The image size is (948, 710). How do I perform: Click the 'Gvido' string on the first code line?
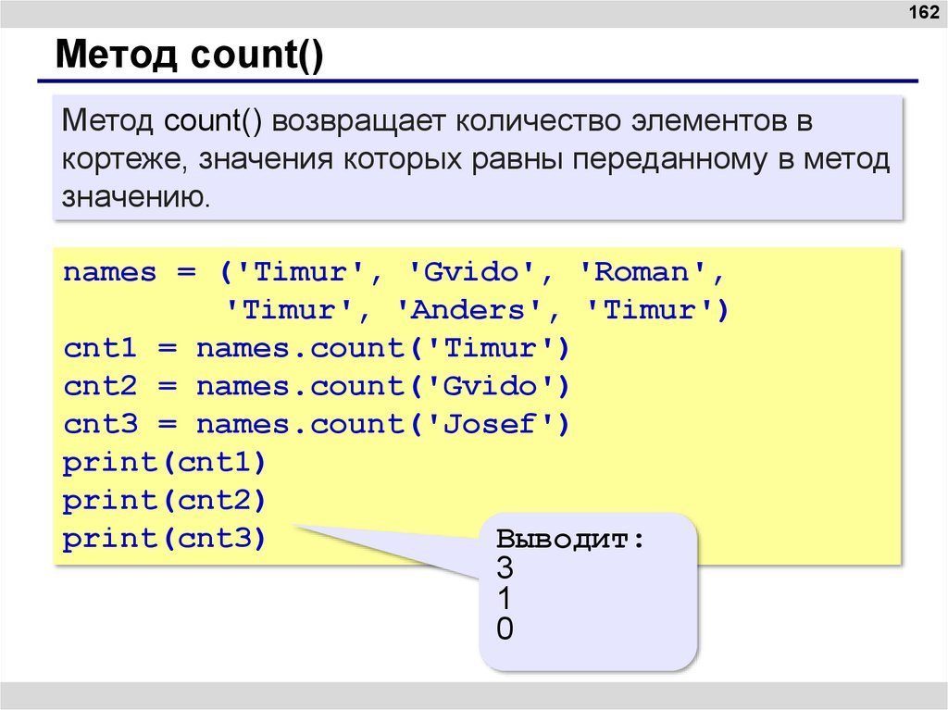[471, 272]
